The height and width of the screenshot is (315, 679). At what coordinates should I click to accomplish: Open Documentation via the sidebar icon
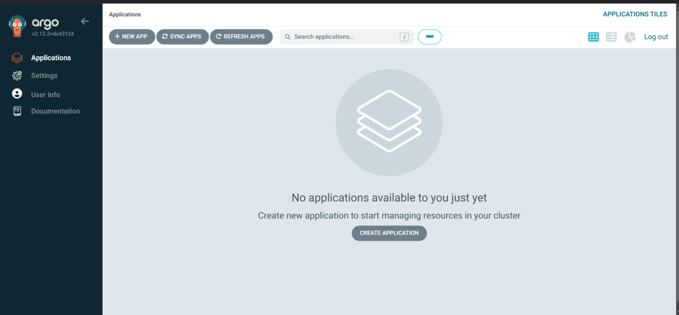[17, 111]
